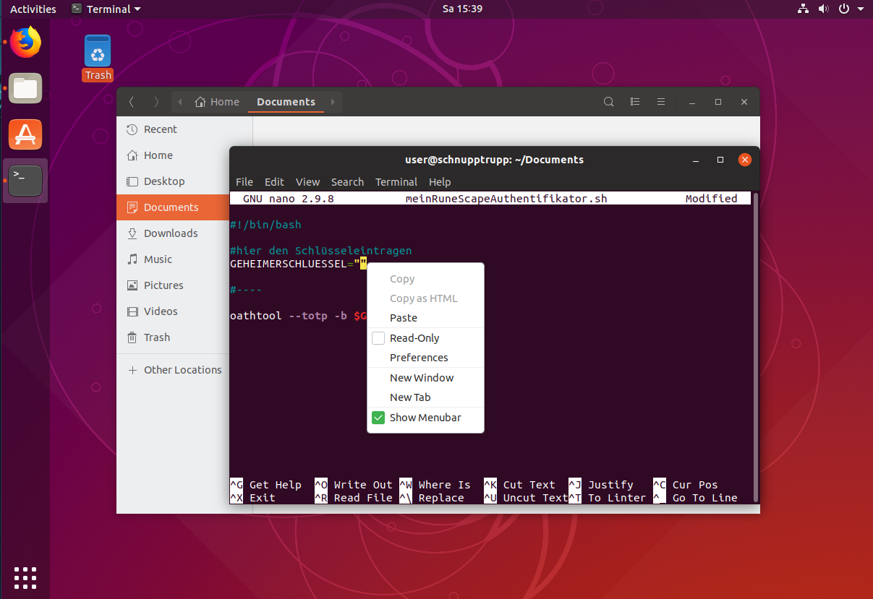
Task: Choose Paste from the context menu
Action: (x=404, y=318)
